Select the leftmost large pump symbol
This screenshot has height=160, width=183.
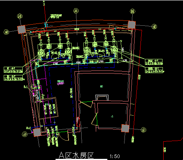pos(41,53)
